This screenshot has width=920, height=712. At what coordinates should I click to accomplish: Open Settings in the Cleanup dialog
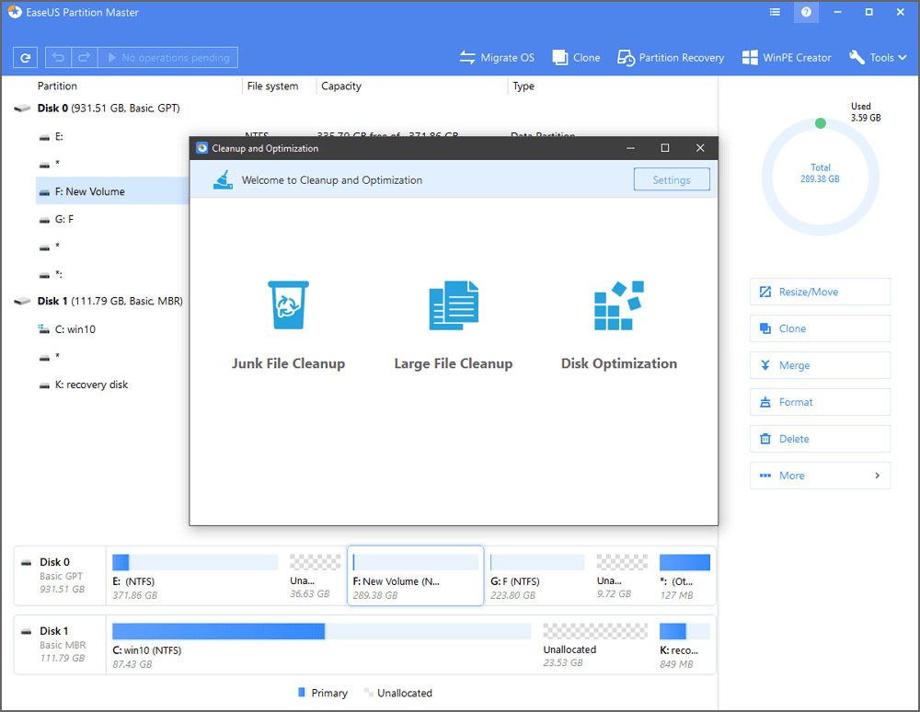tap(672, 178)
